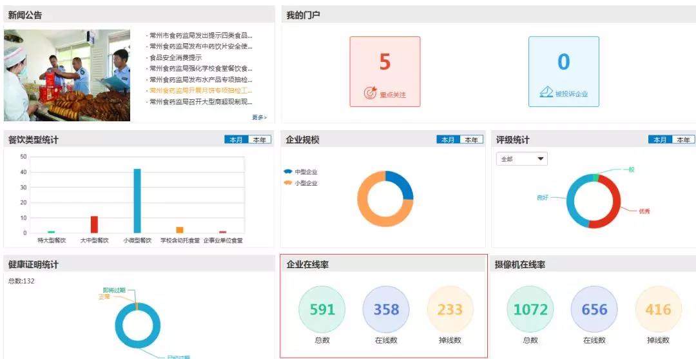Image resolution: width=696 pixels, height=359 pixels.
Task: Toggle the 小型企业 legend marker
Action: pyautogui.click(x=288, y=183)
